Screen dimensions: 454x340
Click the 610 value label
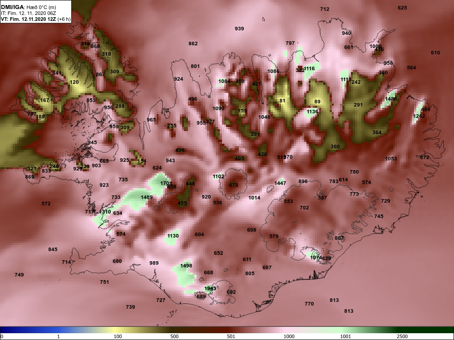(435, 53)
